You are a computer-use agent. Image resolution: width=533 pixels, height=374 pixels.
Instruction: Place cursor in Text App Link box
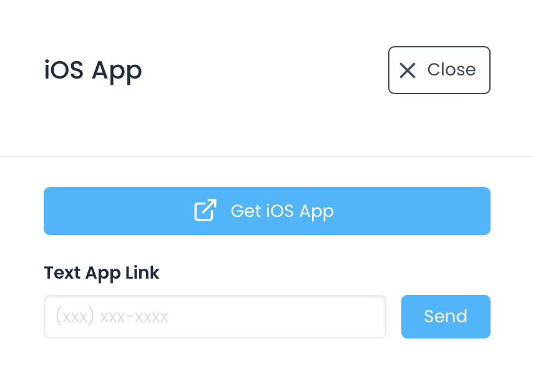215,317
